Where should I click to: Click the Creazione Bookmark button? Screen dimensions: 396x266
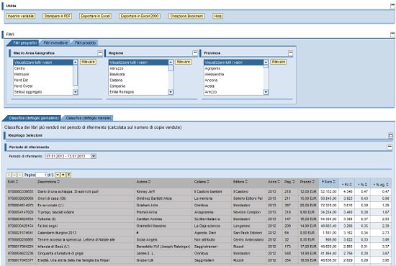186,16
